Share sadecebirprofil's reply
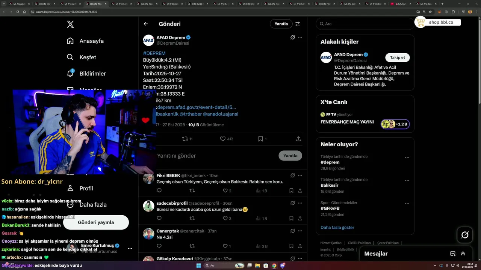 click(x=300, y=218)
